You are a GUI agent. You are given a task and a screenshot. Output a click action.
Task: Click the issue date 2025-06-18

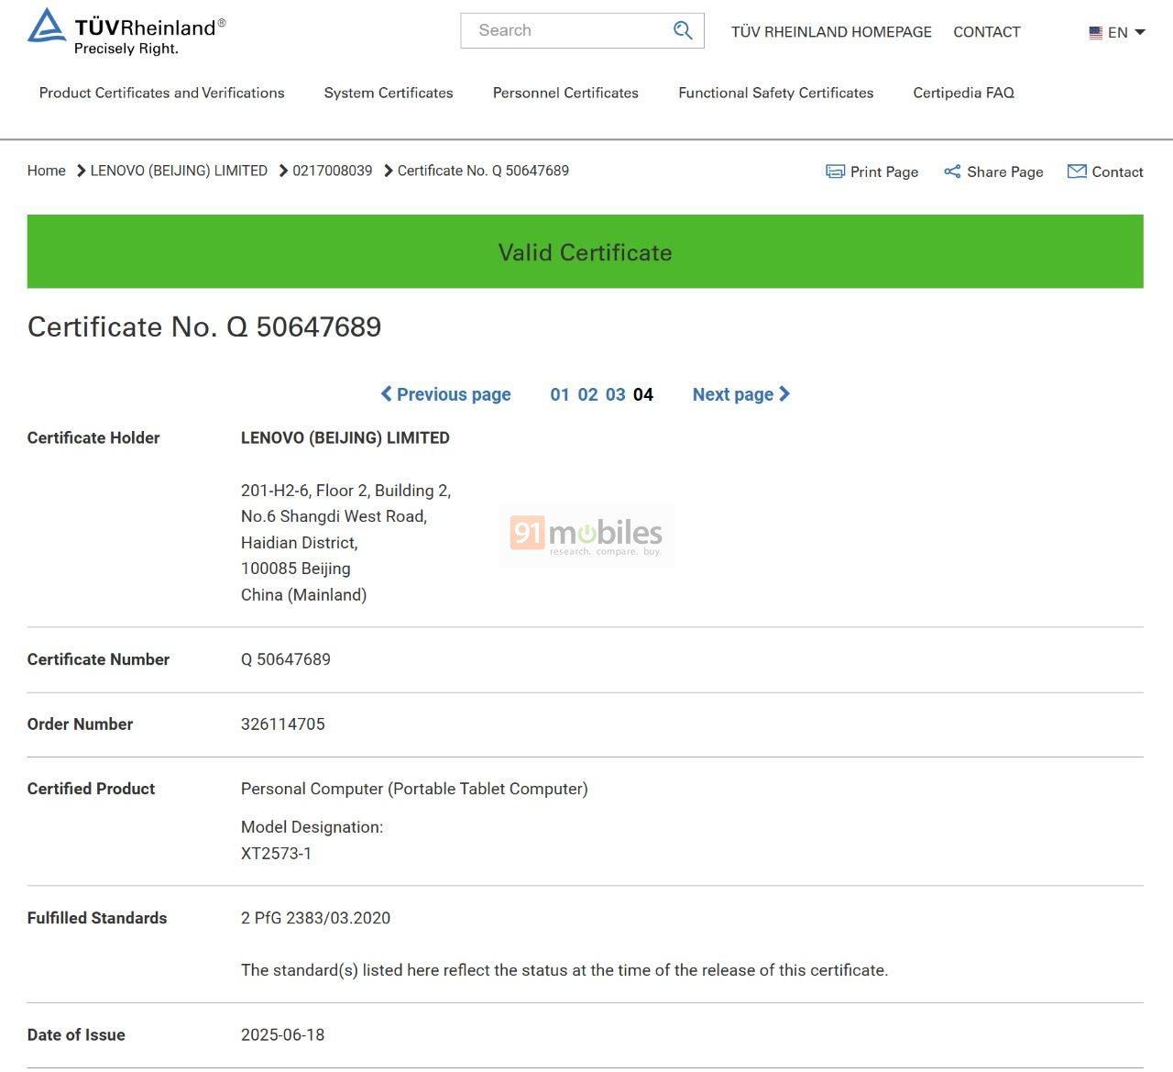(x=283, y=1035)
